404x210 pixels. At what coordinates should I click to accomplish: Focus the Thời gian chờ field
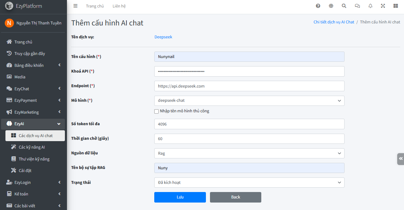249,139
